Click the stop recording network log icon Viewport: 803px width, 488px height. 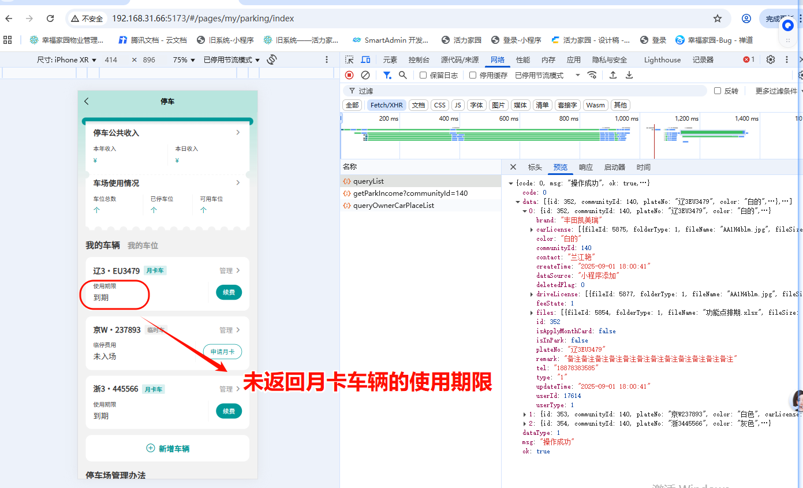pyautogui.click(x=349, y=75)
